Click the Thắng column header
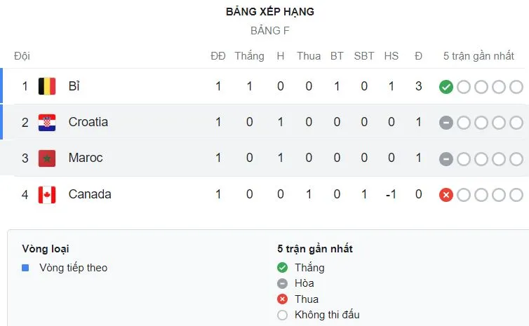The height and width of the screenshot is (326, 529). [249, 55]
